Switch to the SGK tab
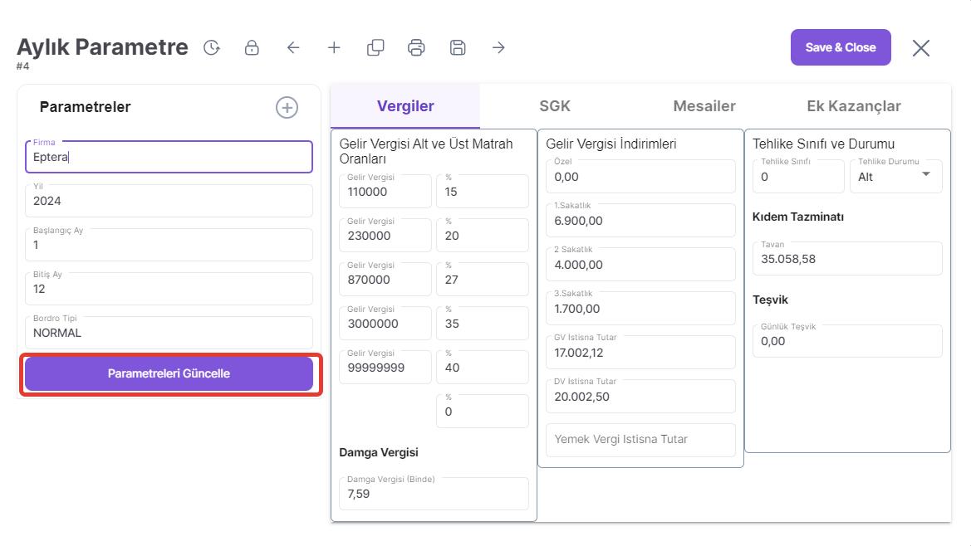Screen dimensions: 971x546 pyautogui.click(x=555, y=106)
